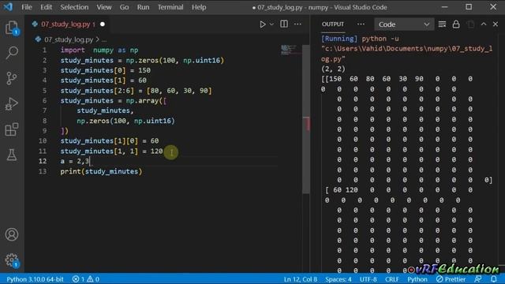The width and height of the screenshot is (505, 284).
Task: Change encoding via UTF-8
Action: (368, 279)
